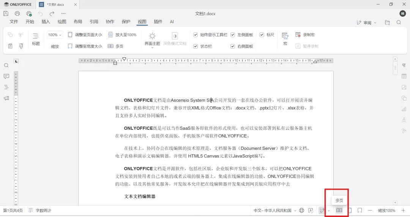
Task: Switch to the 开始 tab
Action: tap(30, 22)
